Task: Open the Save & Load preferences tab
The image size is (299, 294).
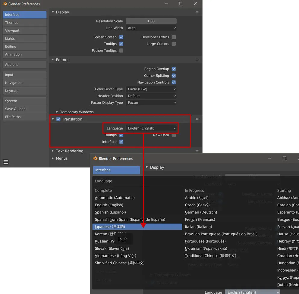Action: coord(25,109)
